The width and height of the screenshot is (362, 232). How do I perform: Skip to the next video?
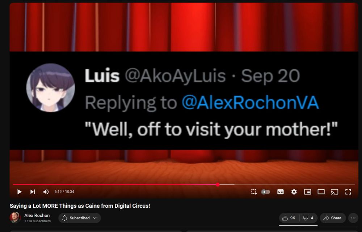coord(33,192)
